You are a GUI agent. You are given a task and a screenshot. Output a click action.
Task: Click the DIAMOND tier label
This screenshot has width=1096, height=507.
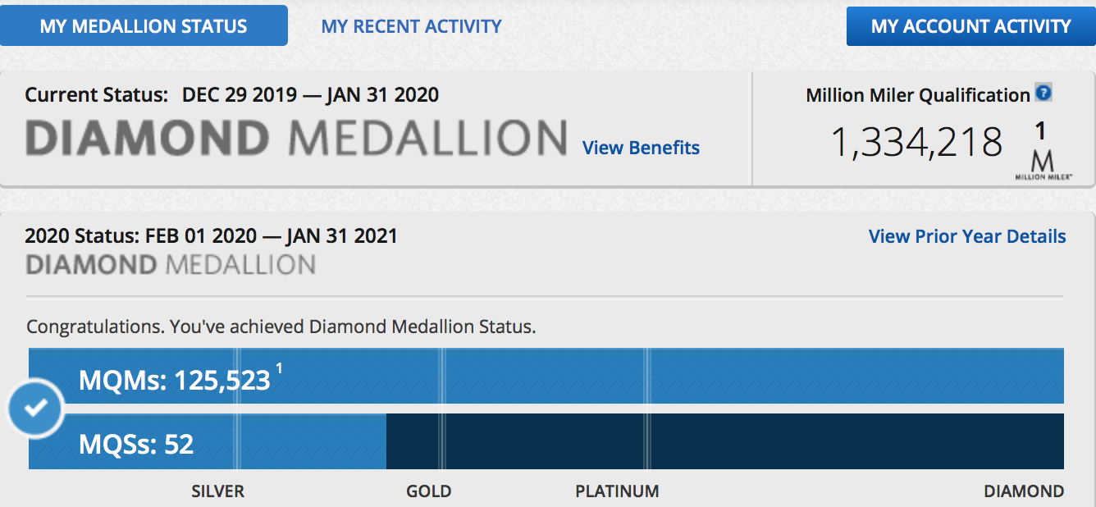tap(1023, 491)
